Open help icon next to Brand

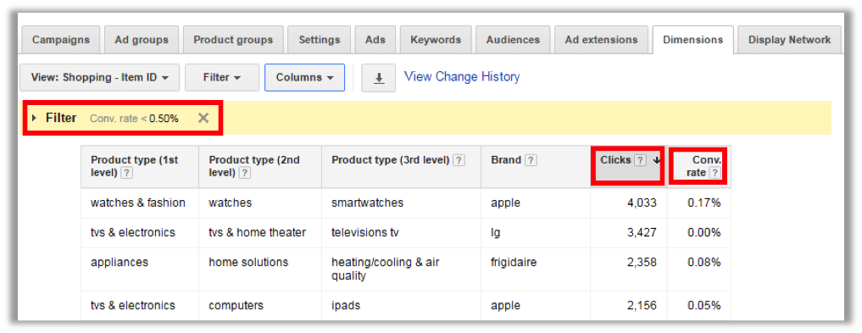531,160
